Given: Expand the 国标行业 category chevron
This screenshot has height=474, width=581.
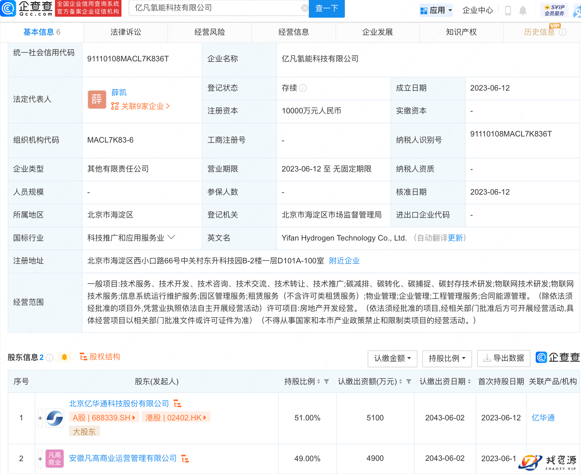Looking at the screenshot, I should click(172, 237).
